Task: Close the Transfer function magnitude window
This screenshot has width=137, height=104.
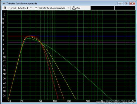Action: click(132, 4)
